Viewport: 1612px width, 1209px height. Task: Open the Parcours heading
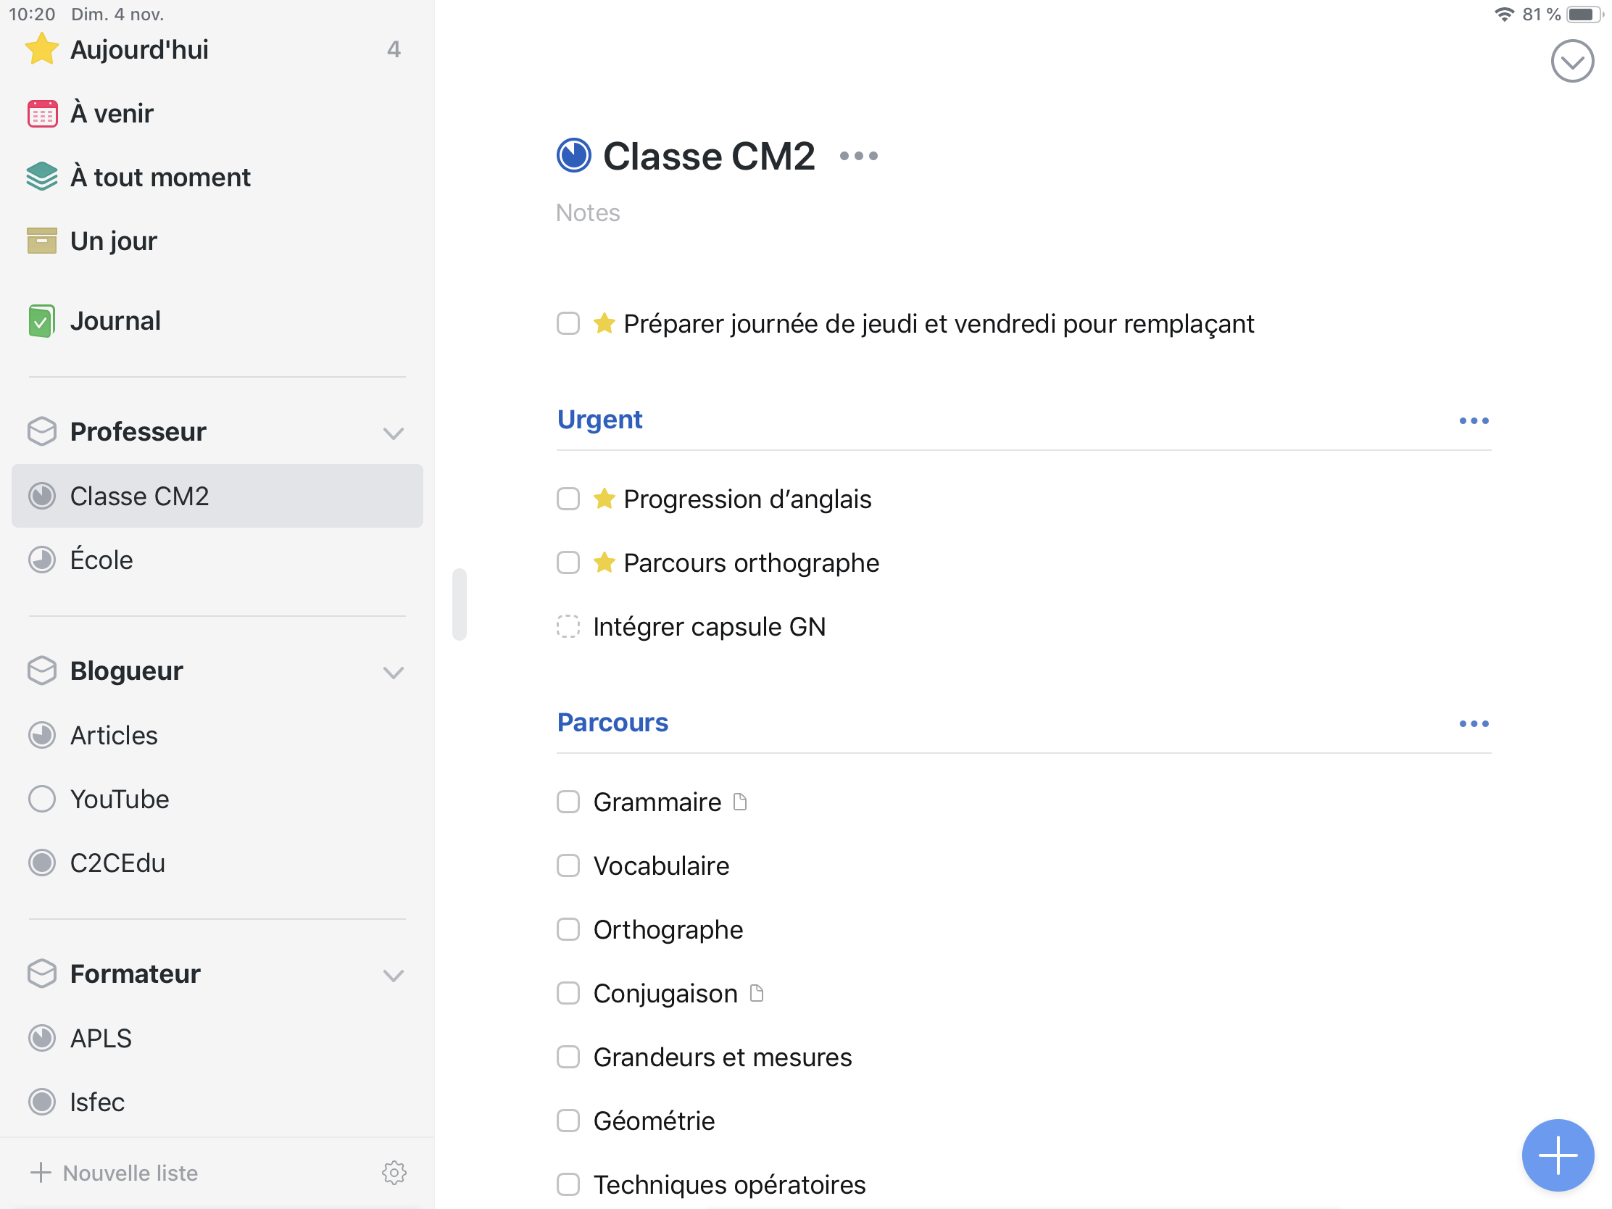(x=612, y=722)
